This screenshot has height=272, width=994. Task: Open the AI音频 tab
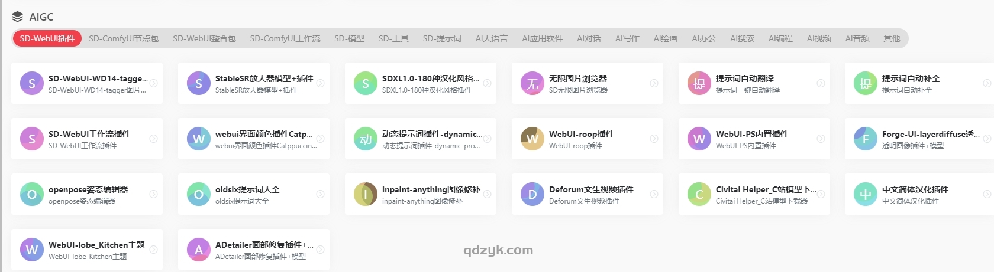857,38
